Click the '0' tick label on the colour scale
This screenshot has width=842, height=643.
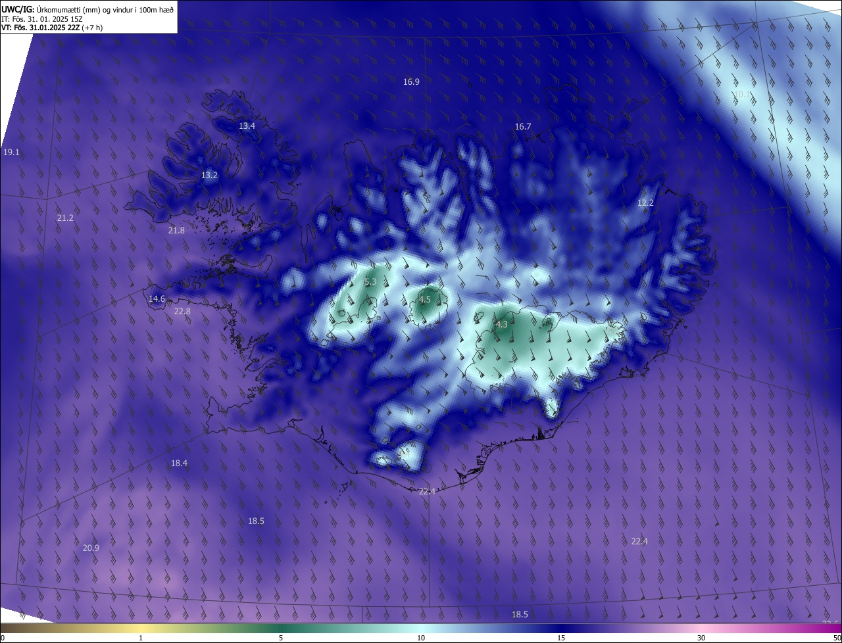point(3,638)
